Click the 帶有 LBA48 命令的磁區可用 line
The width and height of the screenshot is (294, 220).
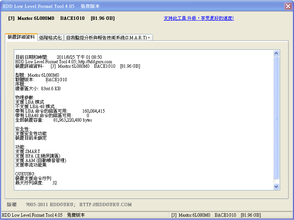click(x=52, y=116)
